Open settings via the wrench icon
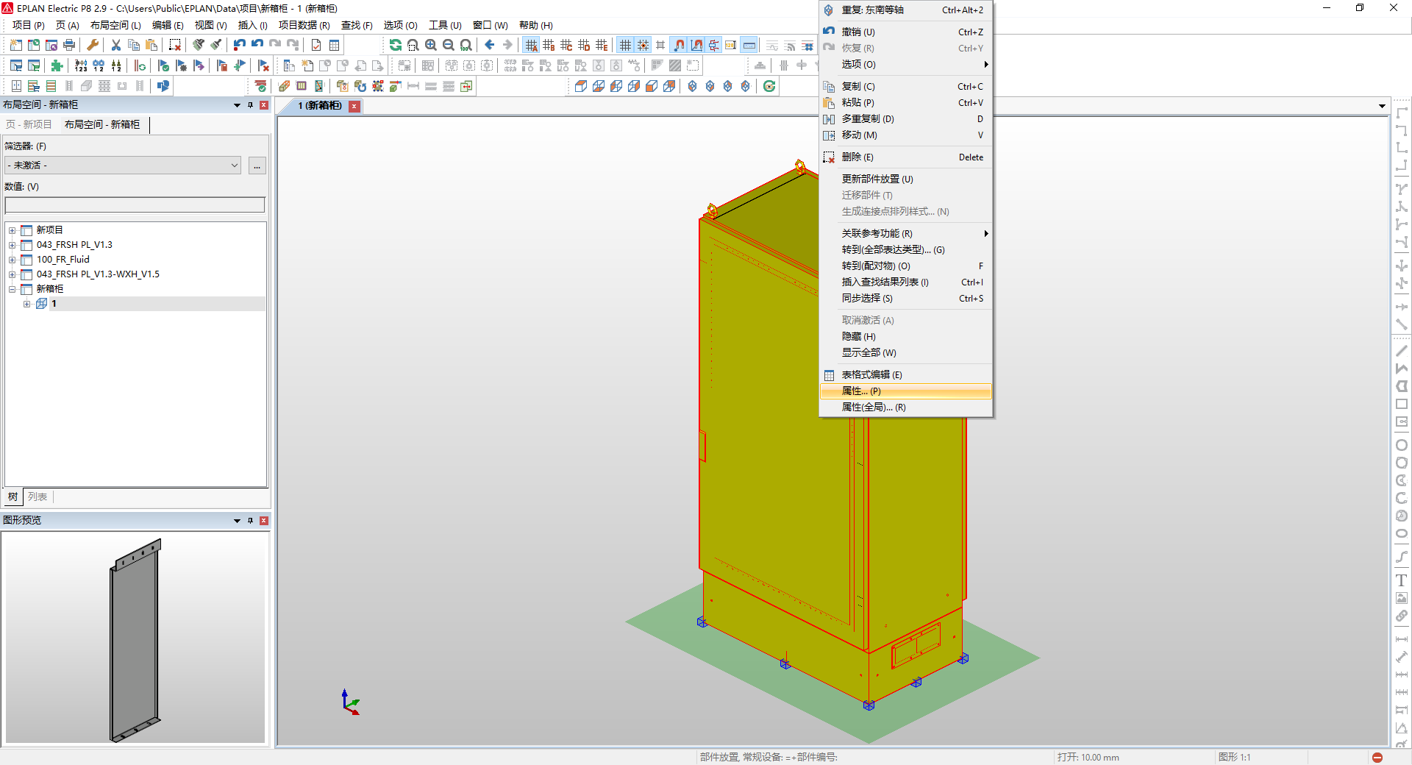This screenshot has height=765, width=1412. (93, 45)
